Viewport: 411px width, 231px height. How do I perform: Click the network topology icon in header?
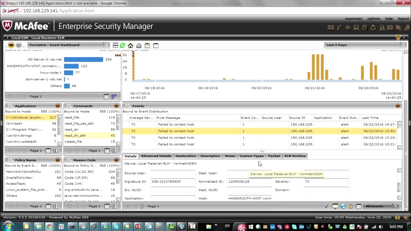pos(339,28)
